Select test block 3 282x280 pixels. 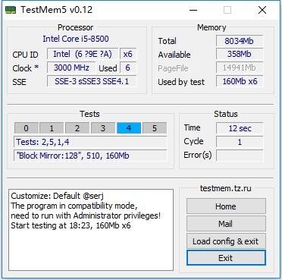[103, 128]
